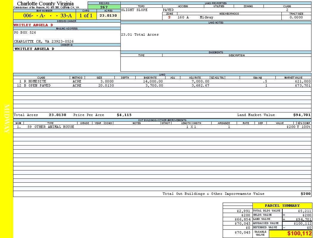Click the yellow card field 1 of 1
Viewport: 313px width, 238px height.
click(x=86, y=16)
